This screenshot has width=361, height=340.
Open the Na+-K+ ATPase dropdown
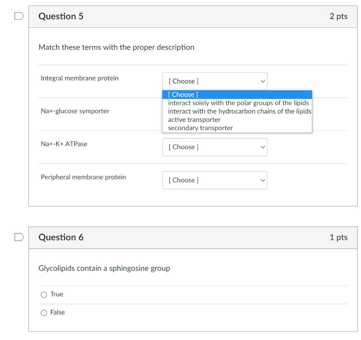point(215,147)
